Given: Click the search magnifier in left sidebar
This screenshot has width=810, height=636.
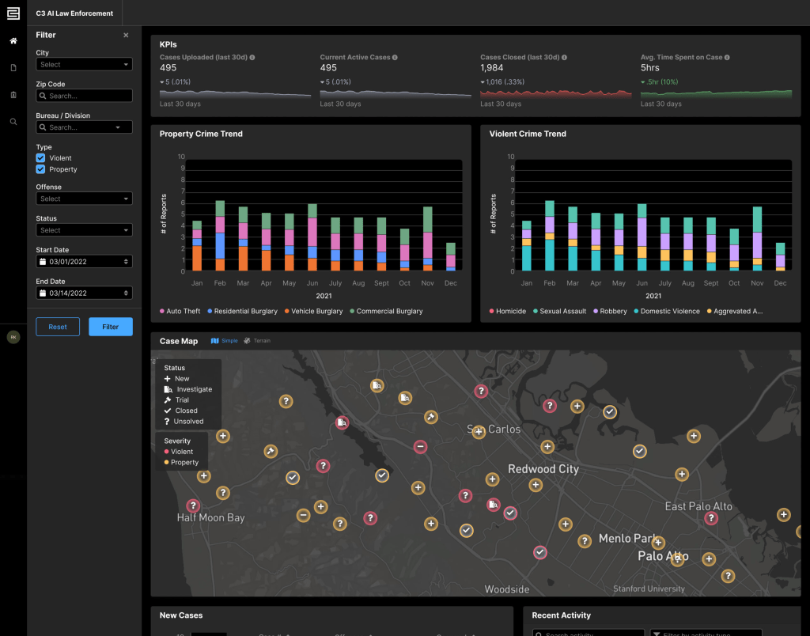Looking at the screenshot, I should tap(13, 122).
